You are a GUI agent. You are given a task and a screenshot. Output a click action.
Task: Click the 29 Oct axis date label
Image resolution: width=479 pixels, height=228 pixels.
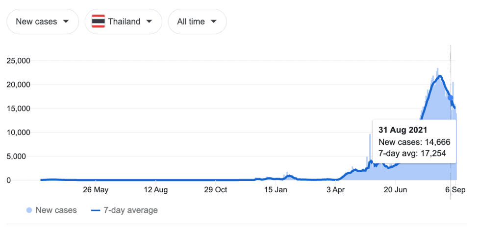pos(216,190)
